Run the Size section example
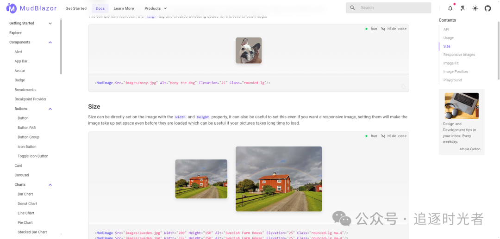The width and height of the screenshot is (500, 239). [x=371, y=136]
